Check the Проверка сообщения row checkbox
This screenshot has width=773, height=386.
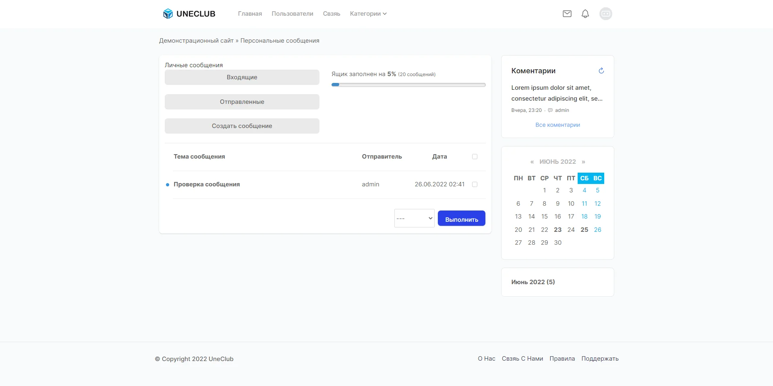[475, 184]
